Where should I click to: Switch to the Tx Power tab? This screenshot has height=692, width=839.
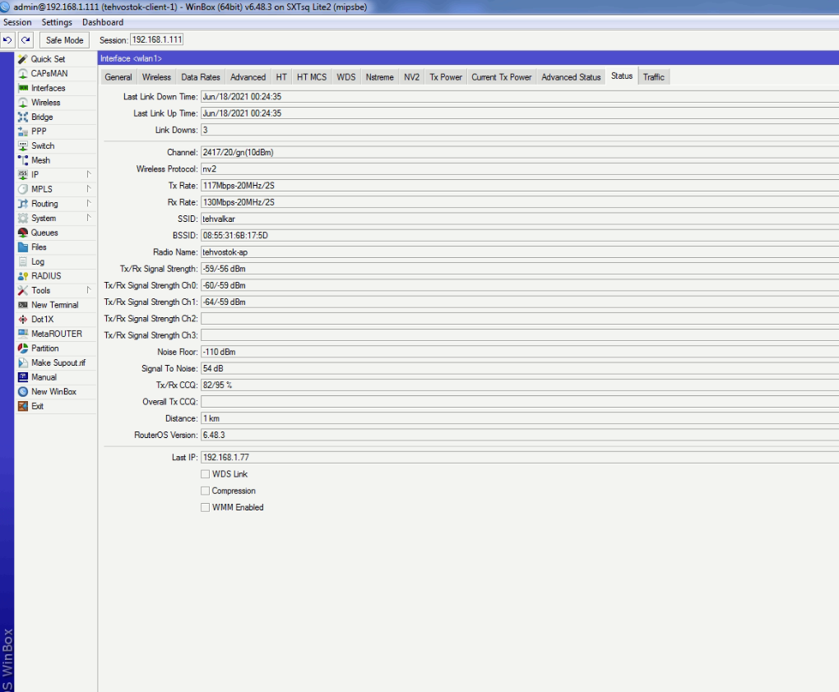[x=446, y=77]
